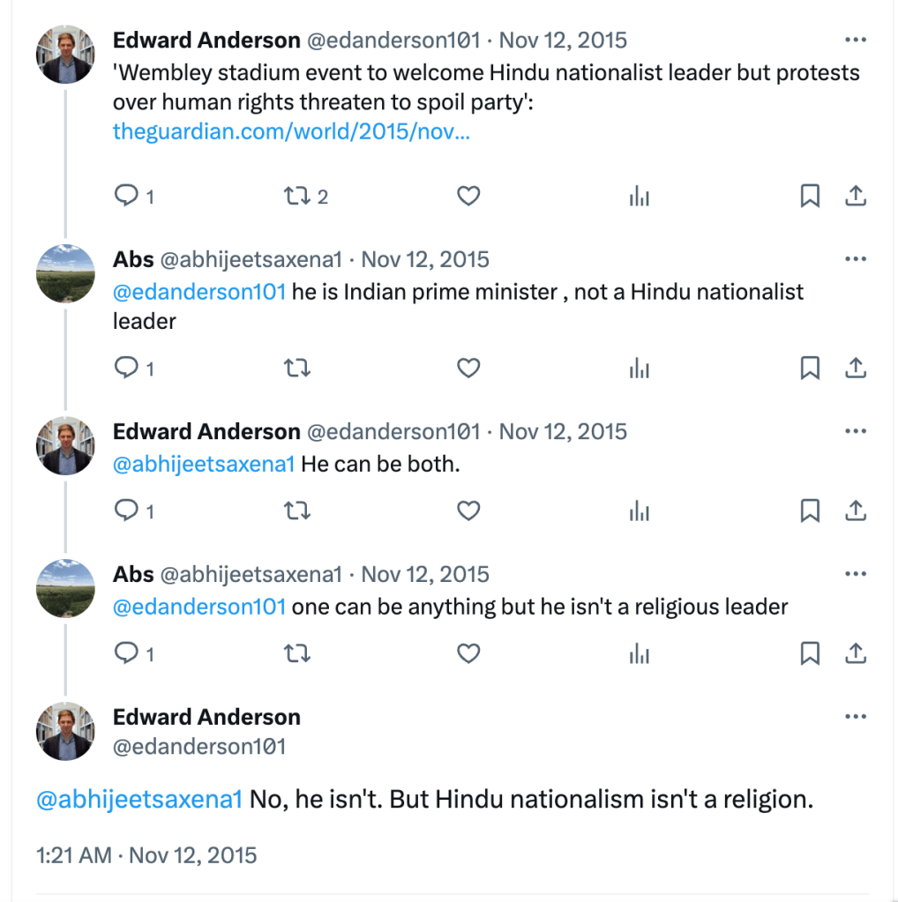
Task: View analytics for "isn't a religious leader" tweet
Action: (x=639, y=653)
